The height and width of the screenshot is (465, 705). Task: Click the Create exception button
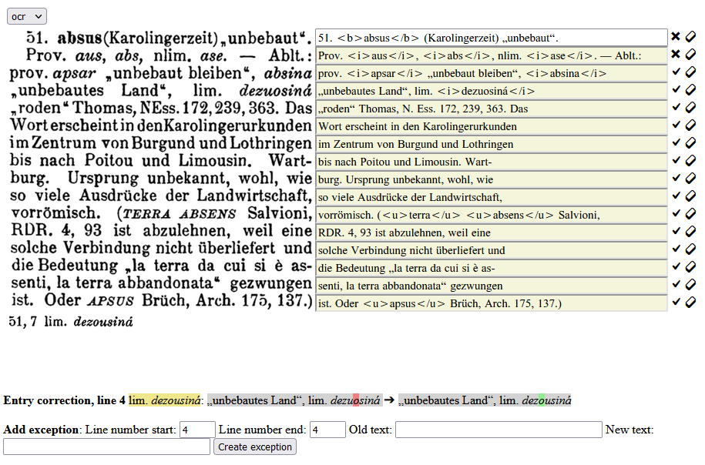coord(255,447)
